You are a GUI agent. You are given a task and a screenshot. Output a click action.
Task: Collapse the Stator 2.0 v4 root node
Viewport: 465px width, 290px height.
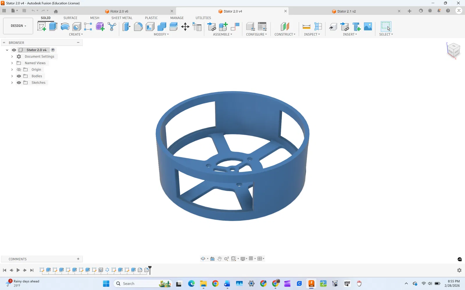click(x=7, y=50)
